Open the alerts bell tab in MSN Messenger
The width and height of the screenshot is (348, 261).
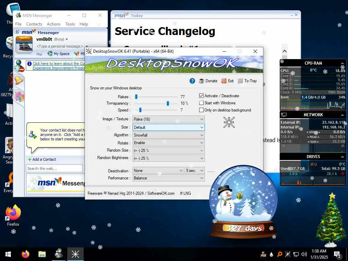(19, 80)
